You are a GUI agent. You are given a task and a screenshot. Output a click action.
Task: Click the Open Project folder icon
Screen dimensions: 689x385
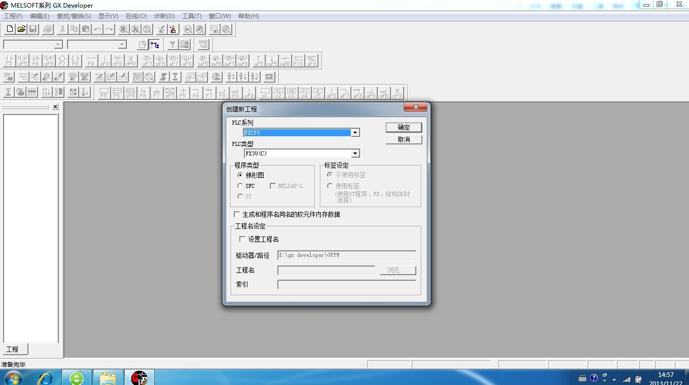21,29
